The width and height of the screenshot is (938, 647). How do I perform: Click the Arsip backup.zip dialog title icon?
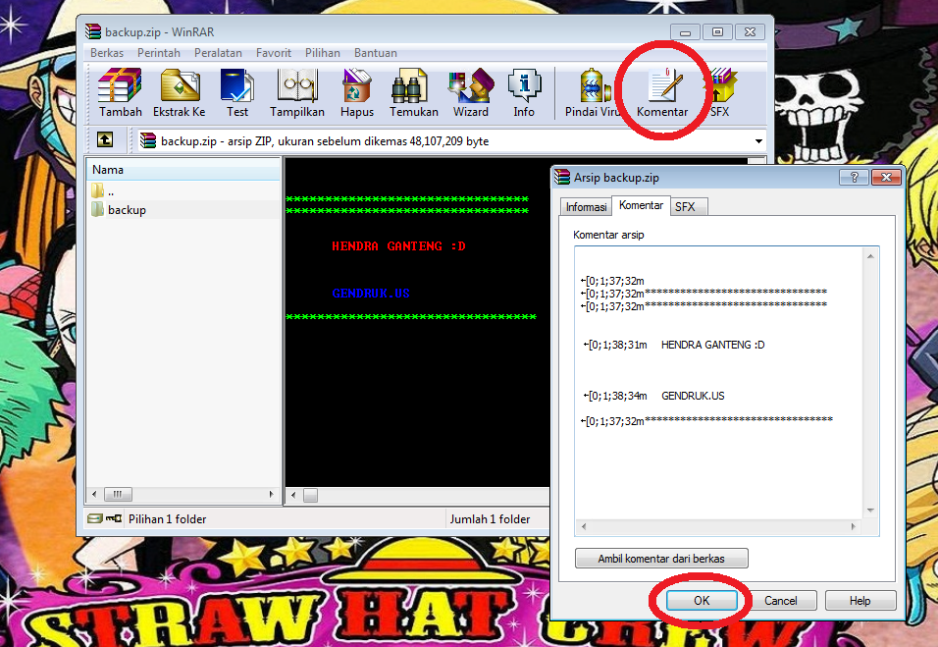pyautogui.click(x=562, y=177)
